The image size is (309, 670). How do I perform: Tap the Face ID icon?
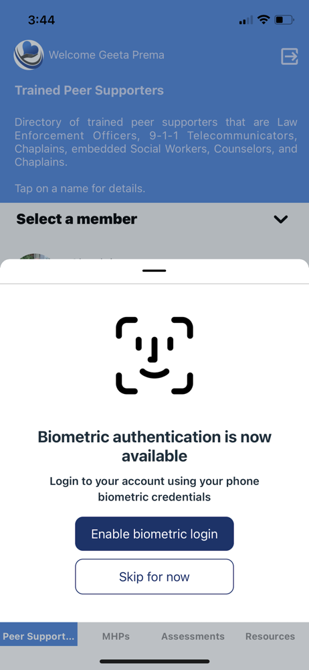(x=154, y=356)
